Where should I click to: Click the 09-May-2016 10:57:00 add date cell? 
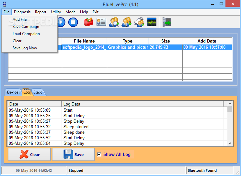pos(207,47)
